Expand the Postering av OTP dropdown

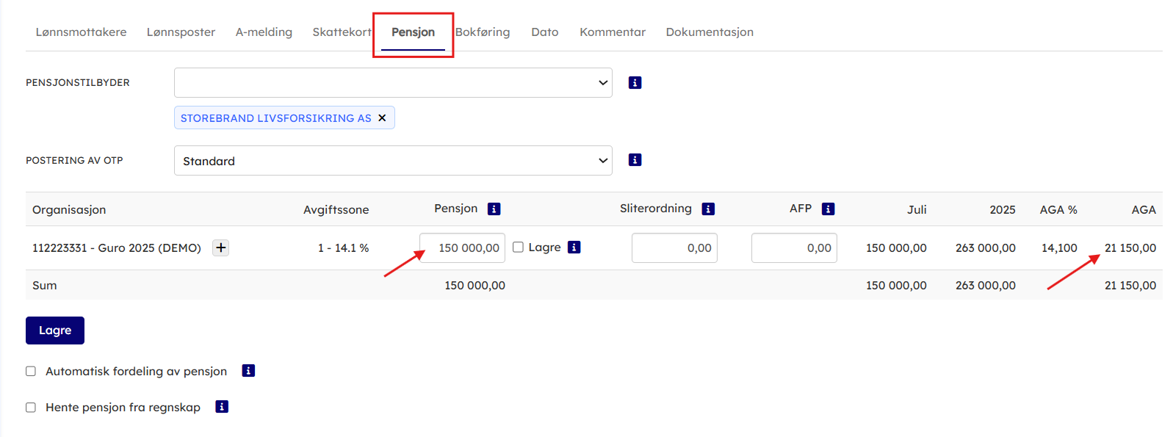point(393,161)
